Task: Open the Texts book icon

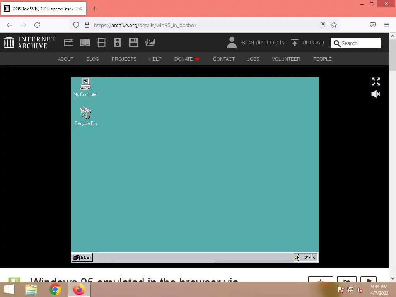Action: point(85,43)
